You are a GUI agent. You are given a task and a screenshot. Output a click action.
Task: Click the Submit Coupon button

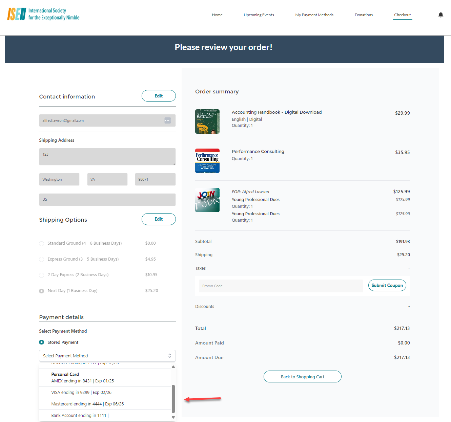[387, 286]
